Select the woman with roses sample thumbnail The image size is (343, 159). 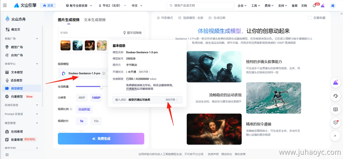point(90,46)
